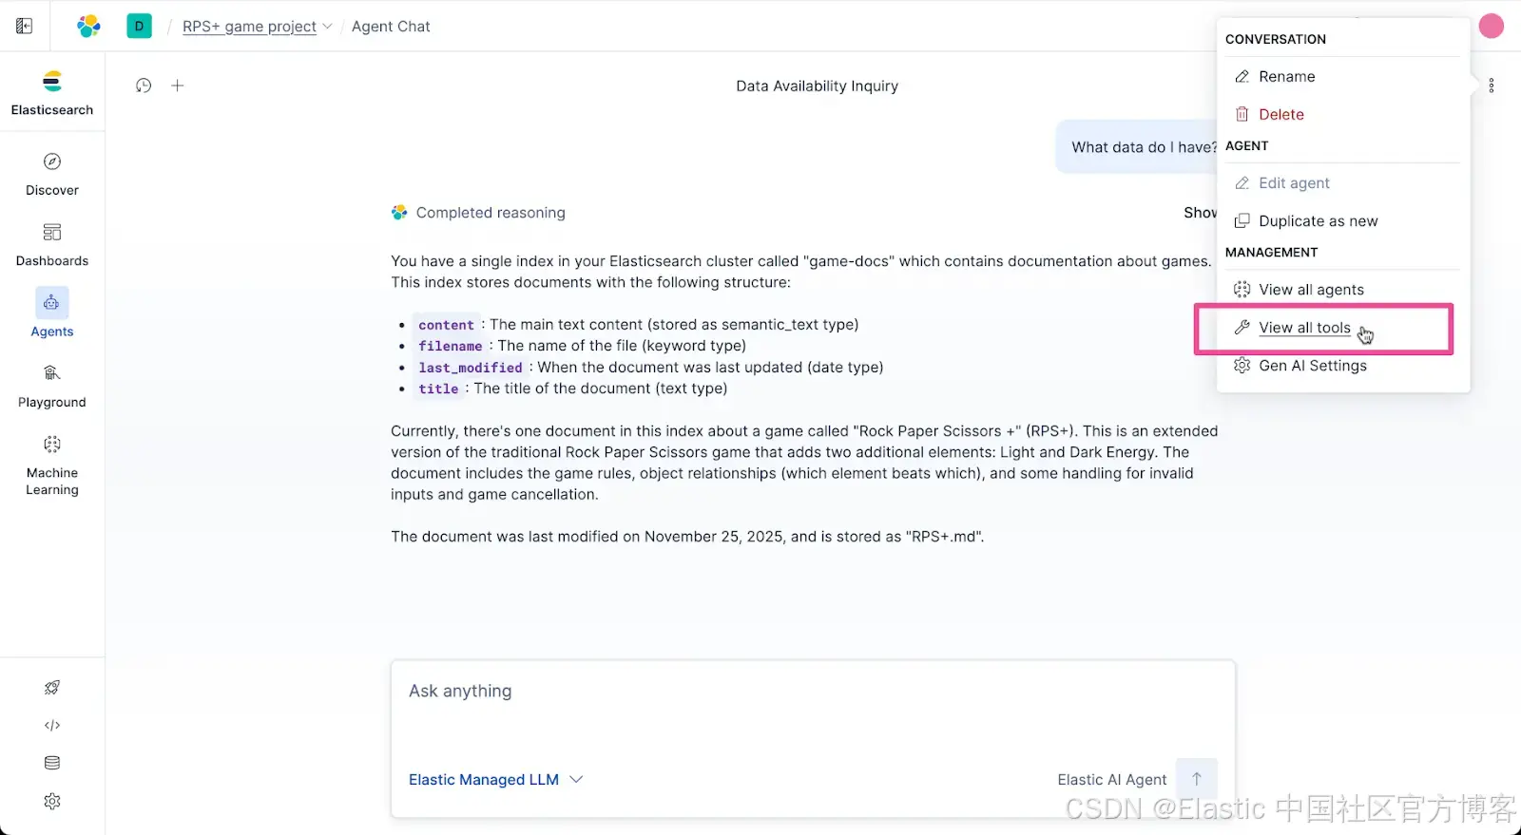Open the conversation history clock icon
The width and height of the screenshot is (1521, 835).
click(144, 85)
